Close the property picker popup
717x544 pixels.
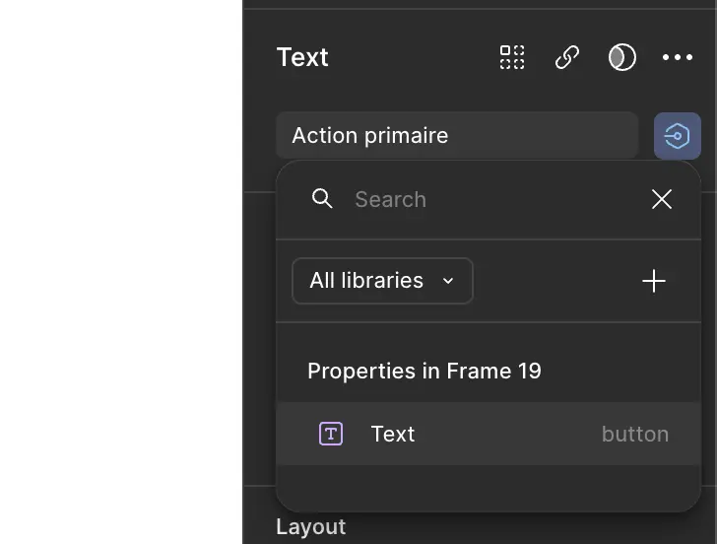click(662, 199)
